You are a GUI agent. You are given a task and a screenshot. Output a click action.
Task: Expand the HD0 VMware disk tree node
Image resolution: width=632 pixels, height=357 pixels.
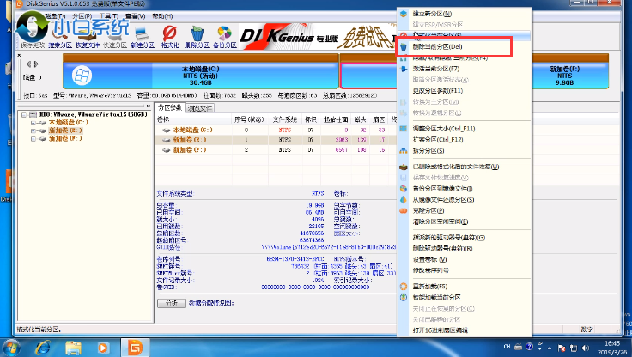[x=24, y=115]
